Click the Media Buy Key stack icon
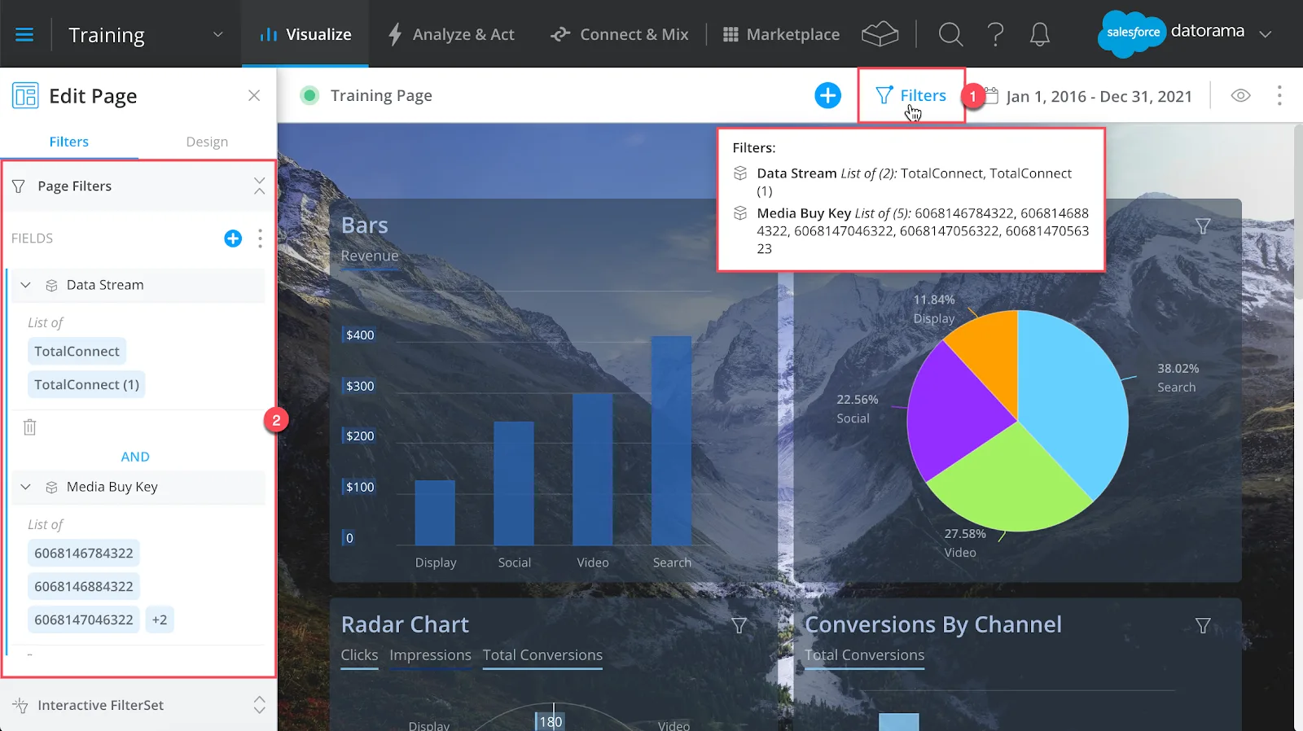The height and width of the screenshot is (731, 1303). pos(51,488)
